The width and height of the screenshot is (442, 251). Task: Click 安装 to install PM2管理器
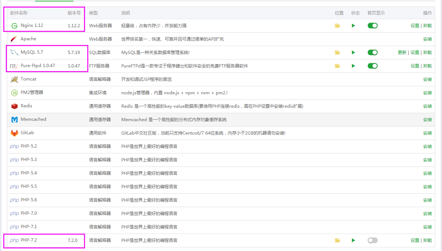tap(428, 93)
